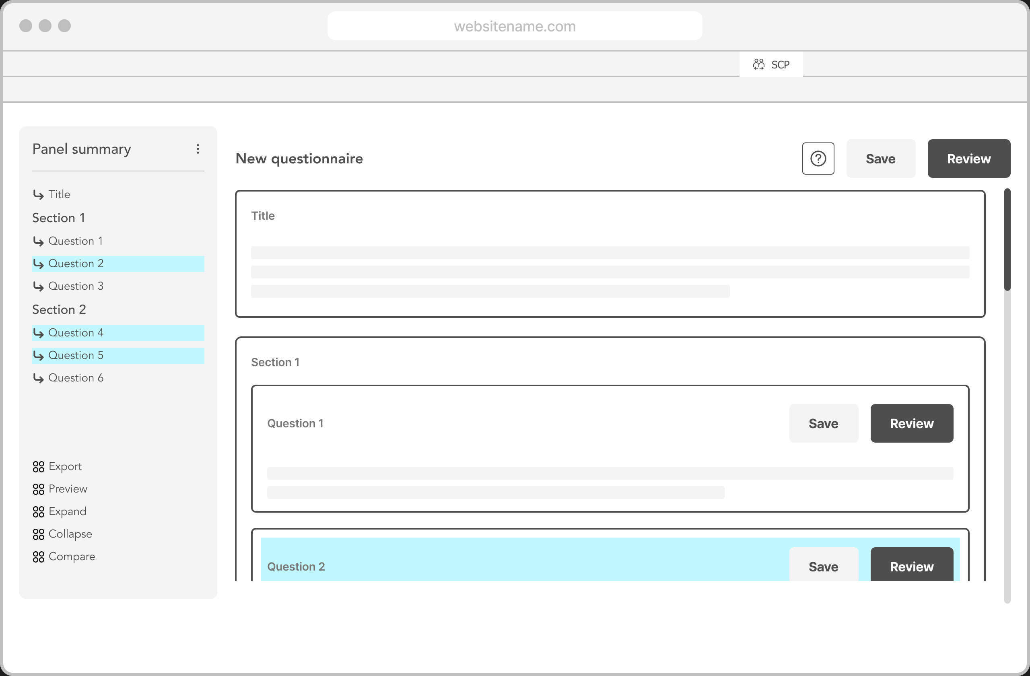This screenshot has height=676, width=1030.
Task: Save Question 2
Action: 823,565
